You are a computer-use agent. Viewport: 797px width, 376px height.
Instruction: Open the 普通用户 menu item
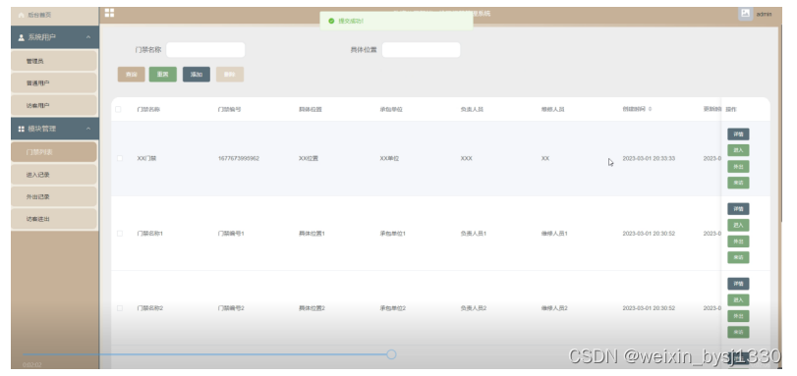[54, 83]
